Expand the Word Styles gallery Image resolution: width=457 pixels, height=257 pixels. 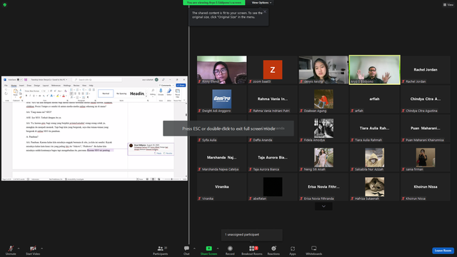click(x=146, y=96)
